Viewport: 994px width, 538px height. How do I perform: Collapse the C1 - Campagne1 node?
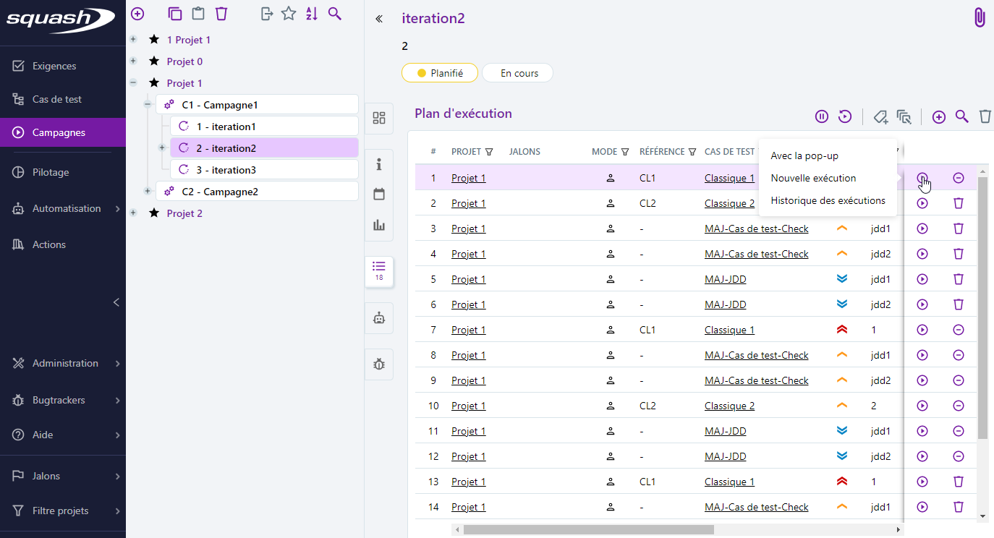click(x=148, y=105)
